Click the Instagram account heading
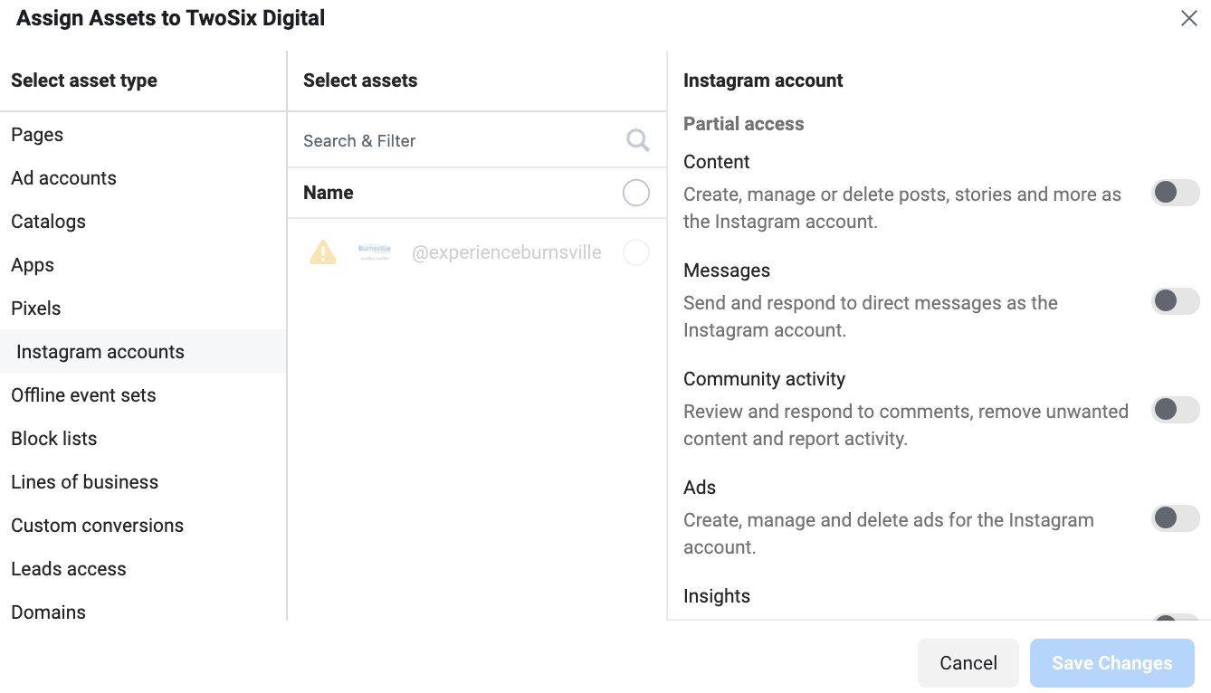 (x=763, y=81)
